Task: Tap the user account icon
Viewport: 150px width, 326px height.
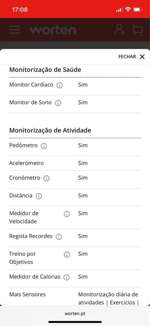Action: click(119, 29)
